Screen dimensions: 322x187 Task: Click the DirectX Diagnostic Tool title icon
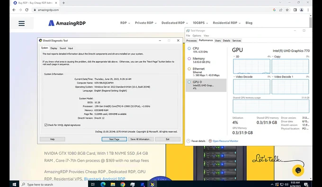point(40,40)
